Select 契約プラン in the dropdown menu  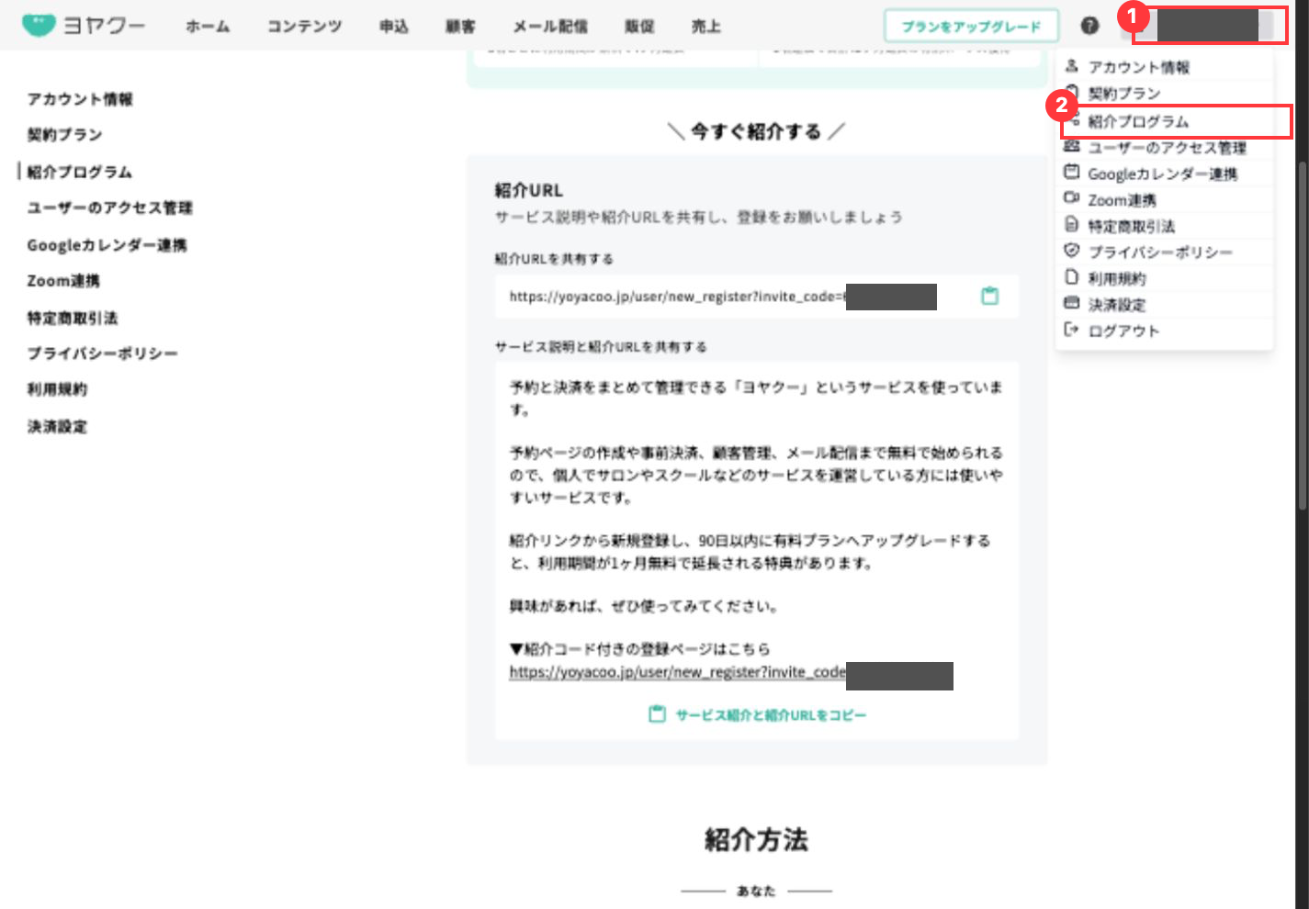(x=1124, y=94)
